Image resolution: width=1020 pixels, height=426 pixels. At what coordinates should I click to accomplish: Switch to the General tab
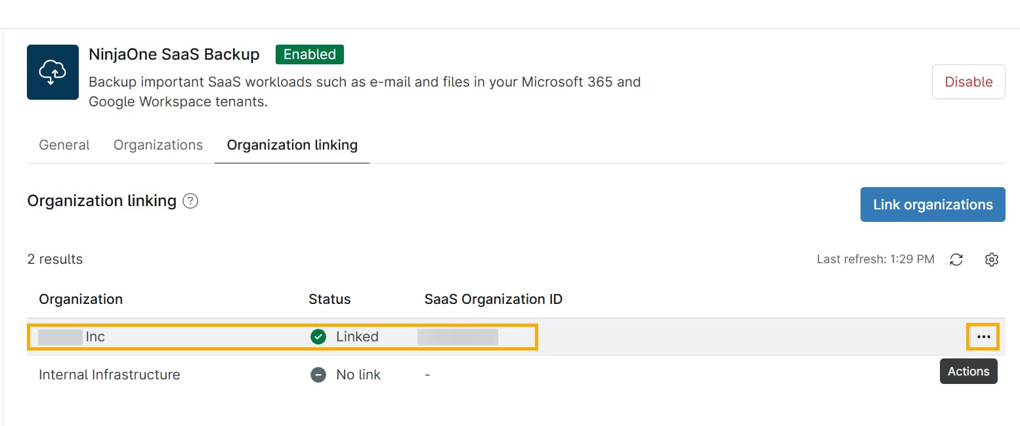[64, 144]
